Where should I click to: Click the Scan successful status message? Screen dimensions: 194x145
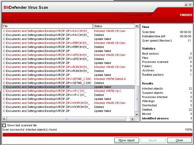[x=29, y=130]
